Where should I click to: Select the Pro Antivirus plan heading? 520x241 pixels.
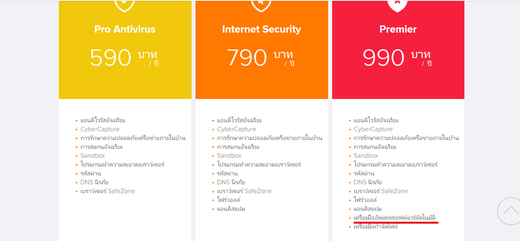coord(125,29)
